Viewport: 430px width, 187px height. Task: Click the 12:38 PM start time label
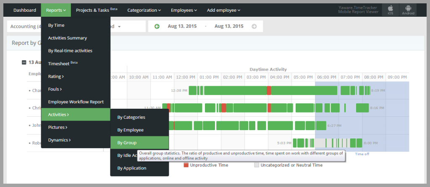(179, 90)
